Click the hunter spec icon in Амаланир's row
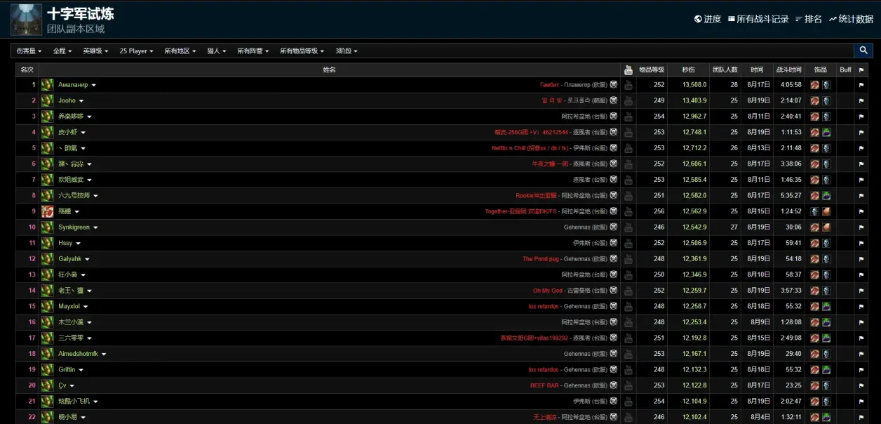Screen dimensions: 881x424 [x=47, y=85]
